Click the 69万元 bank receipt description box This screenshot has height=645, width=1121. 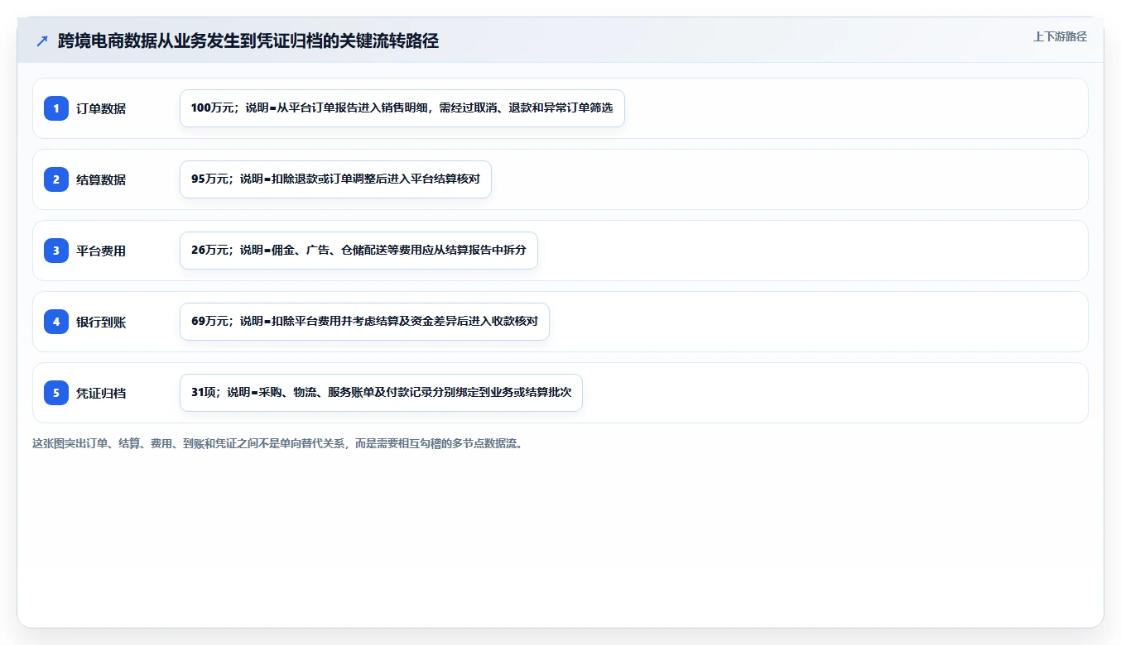point(364,322)
